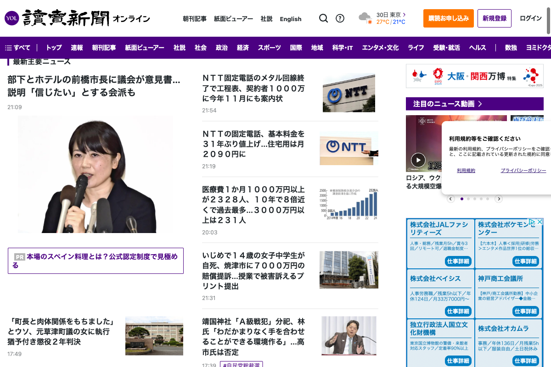This screenshot has height=367, width=551.
Task: Select the first carousel pagination dot
Action: (x=462, y=199)
